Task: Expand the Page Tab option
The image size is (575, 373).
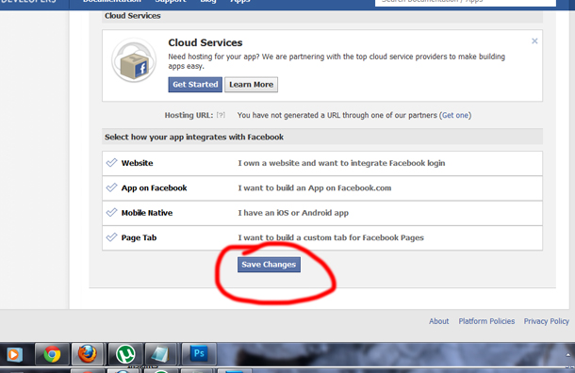Action: pyautogui.click(x=322, y=238)
